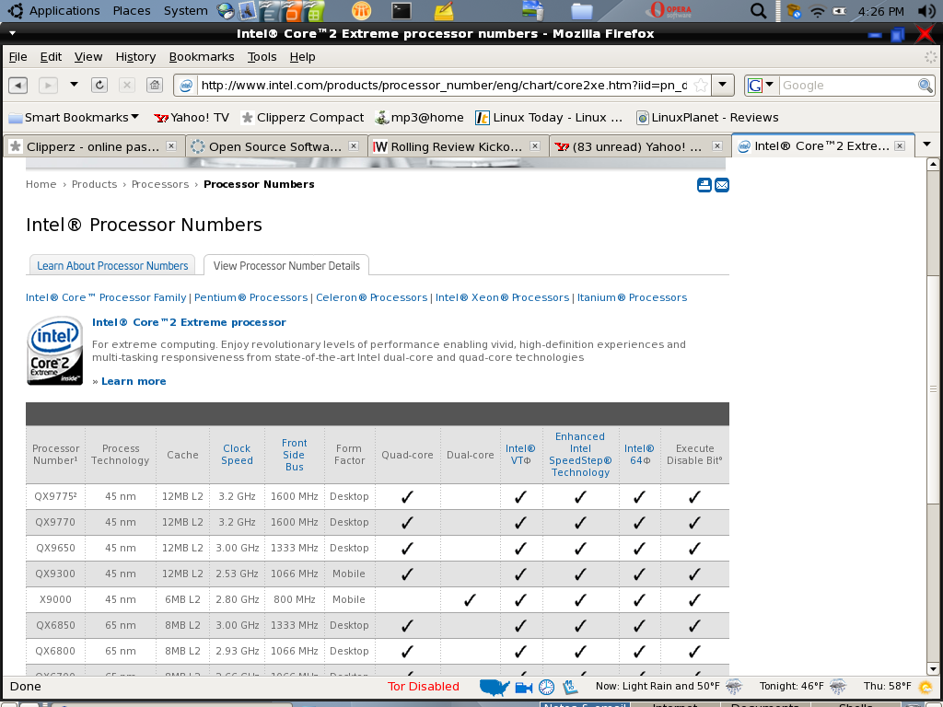Screen dimensions: 943x707
Task: Go back with the Firefox back arrow
Action: [x=18, y=86]
